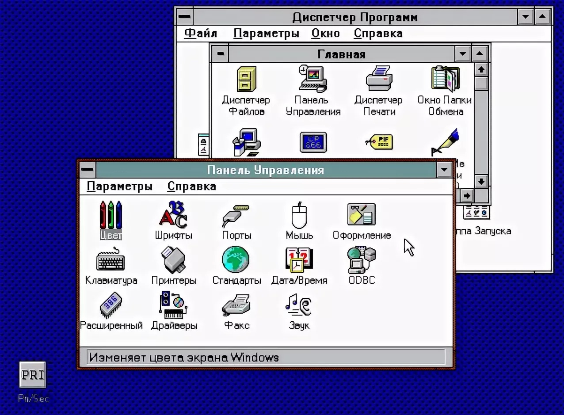Image resolution: width=564 pixels, height=415 pixels.
Task: Click status bar text Изменяет цвета экрана Windows
Action: pyautogui.click(x=184, y=357)
